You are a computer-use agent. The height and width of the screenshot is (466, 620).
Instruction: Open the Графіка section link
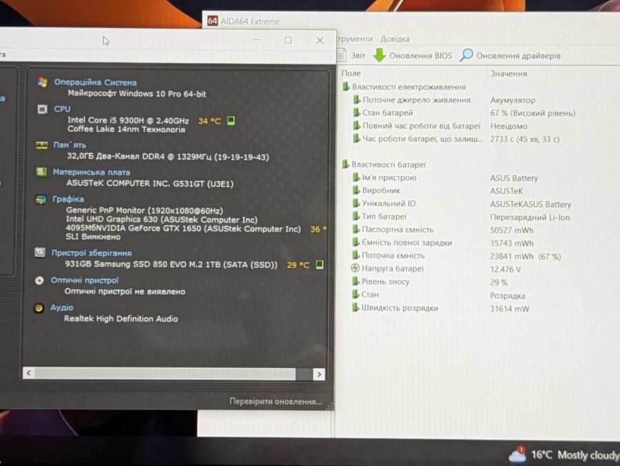68,199
